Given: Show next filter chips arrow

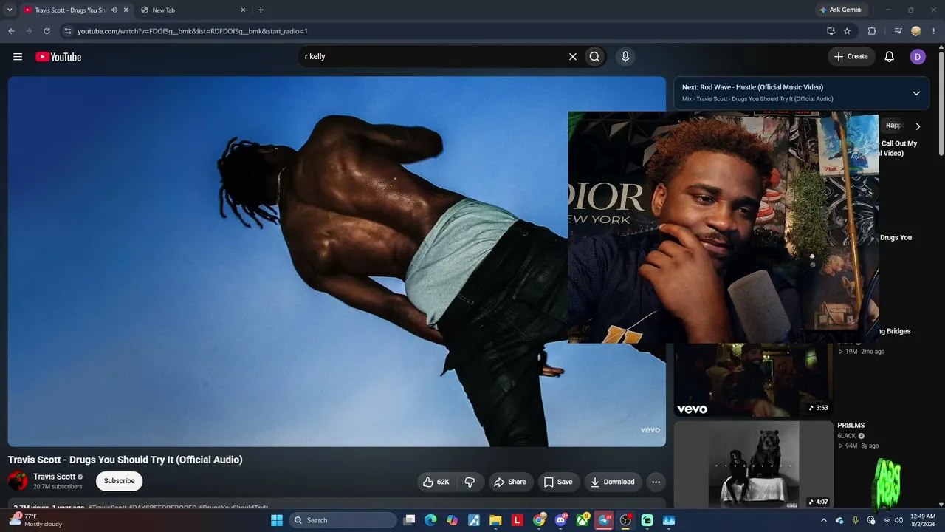Looking at the screenshot, I should pyautogui.click(x=918, y=126).
